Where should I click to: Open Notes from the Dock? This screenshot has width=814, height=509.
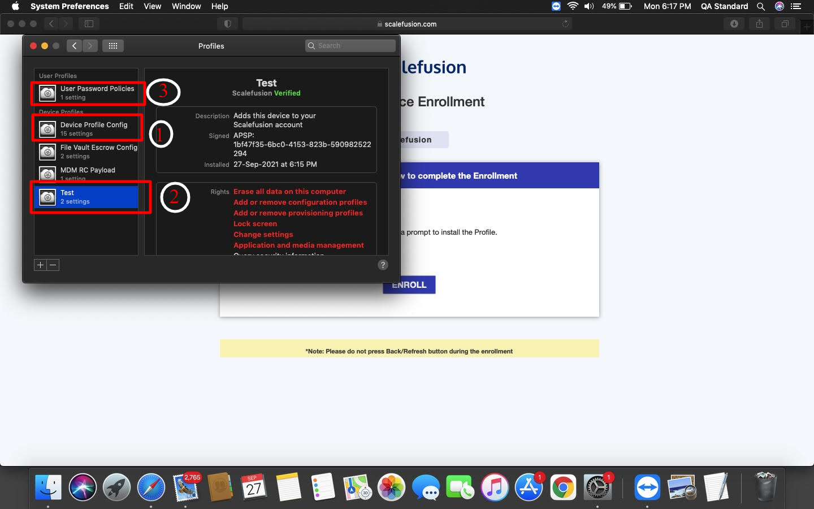288,487
